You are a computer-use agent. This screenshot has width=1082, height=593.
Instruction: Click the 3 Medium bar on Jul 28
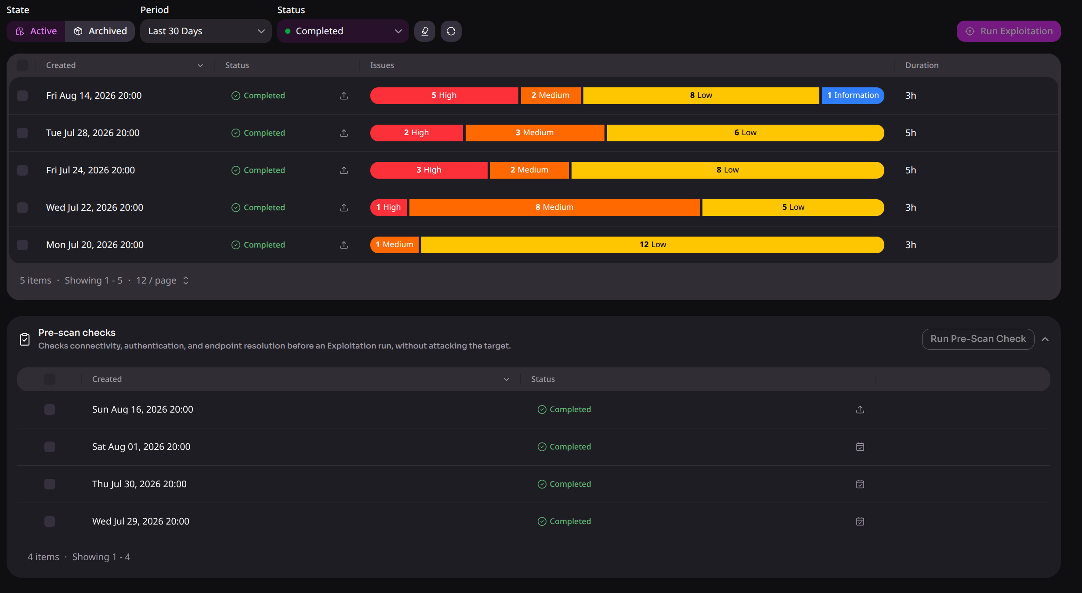[x=535, y=133]
